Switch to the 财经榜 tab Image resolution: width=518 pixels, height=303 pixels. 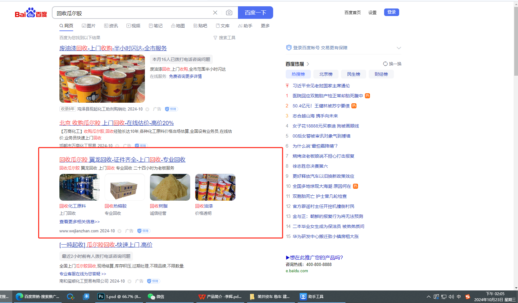coord(381,74)
